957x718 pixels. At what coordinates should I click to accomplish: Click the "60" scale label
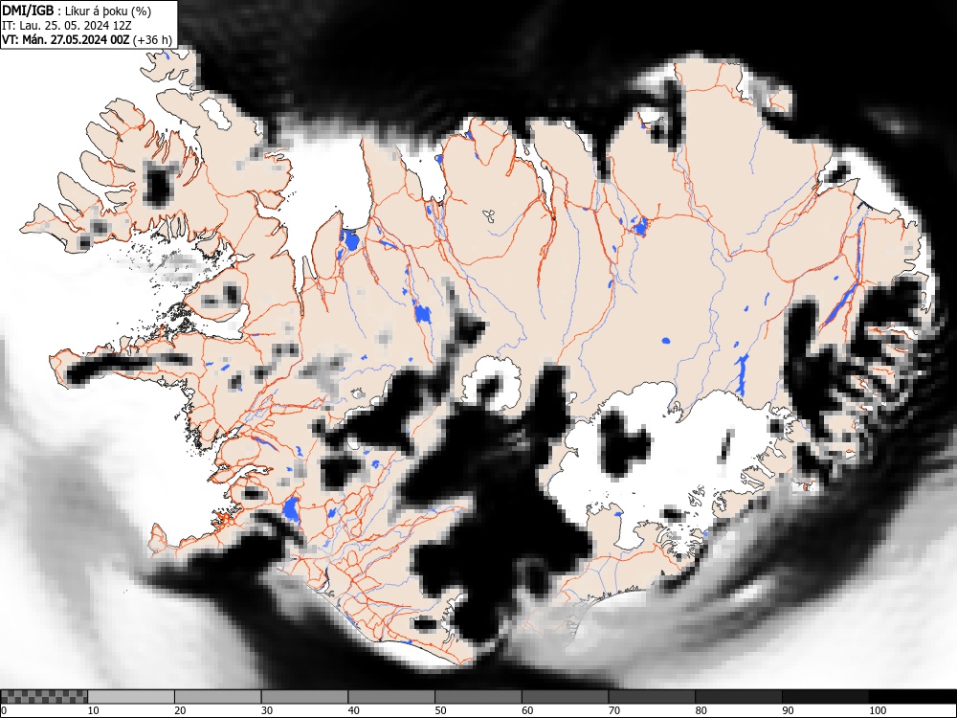click(x=527, y=710)
